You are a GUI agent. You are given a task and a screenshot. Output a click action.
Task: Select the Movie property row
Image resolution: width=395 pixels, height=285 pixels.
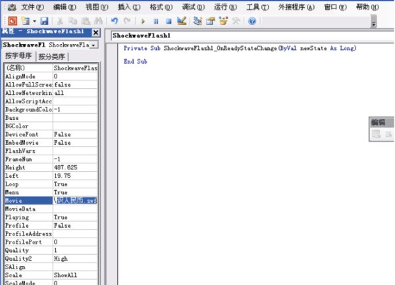(26, 200)
